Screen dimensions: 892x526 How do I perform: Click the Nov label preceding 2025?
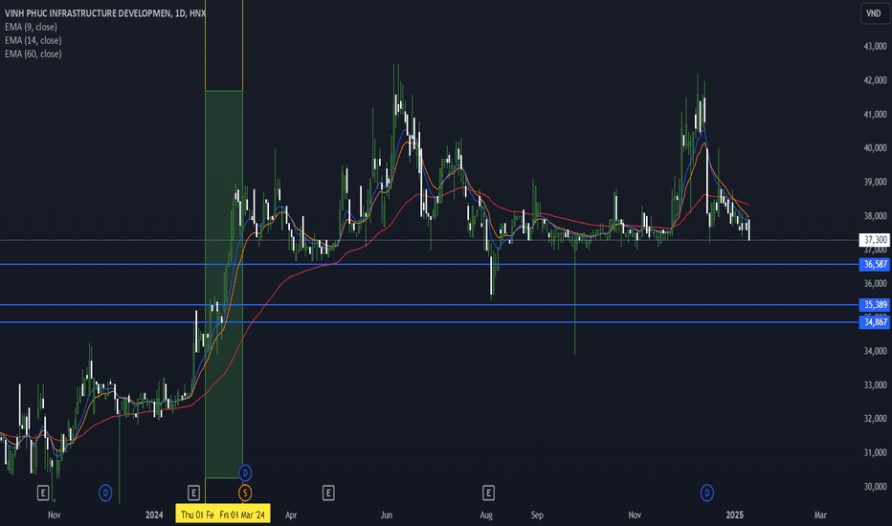[635, 515]
